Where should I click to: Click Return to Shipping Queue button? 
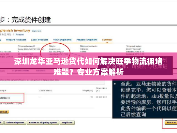(x=43, y=123)
